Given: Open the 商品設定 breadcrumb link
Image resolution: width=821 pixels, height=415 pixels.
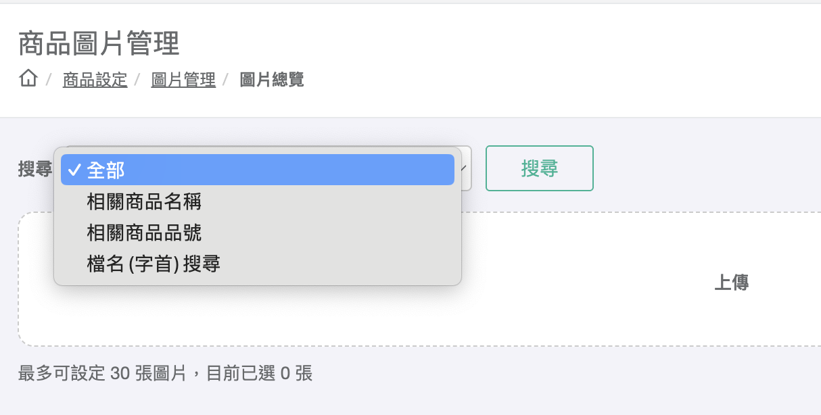Looking at the screenshot, I should tap(95, 79).
